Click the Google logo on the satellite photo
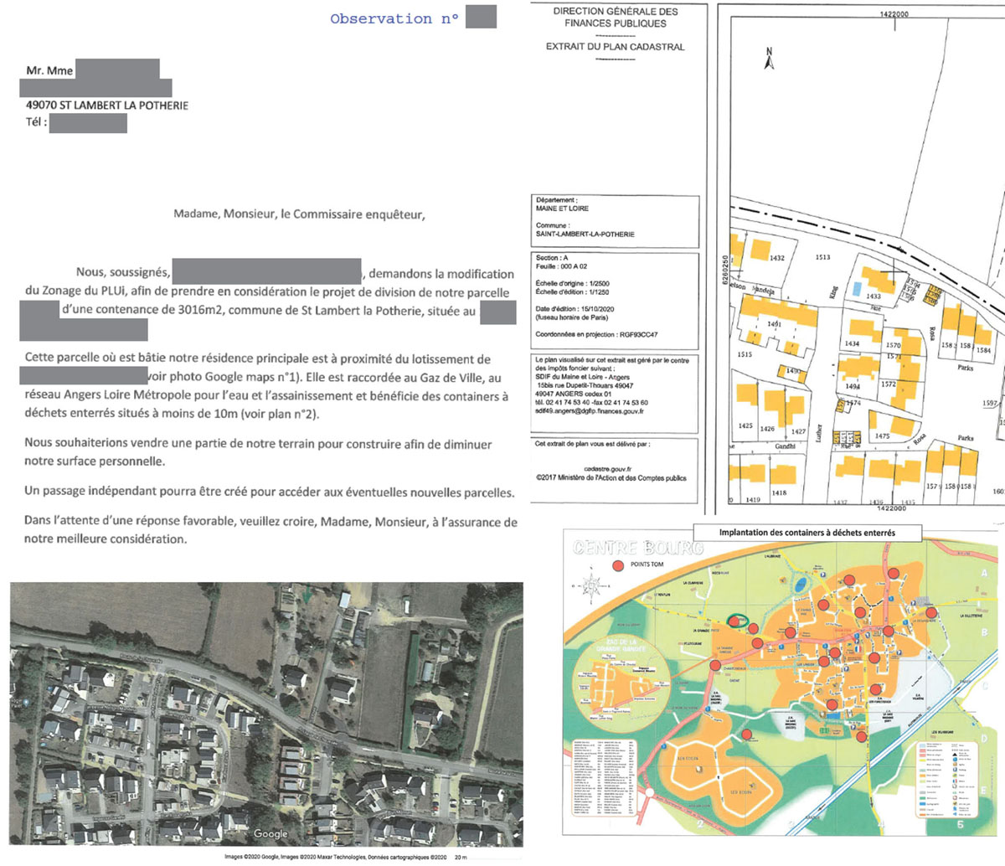This screenshot has width=1005, height=866. 271,833
